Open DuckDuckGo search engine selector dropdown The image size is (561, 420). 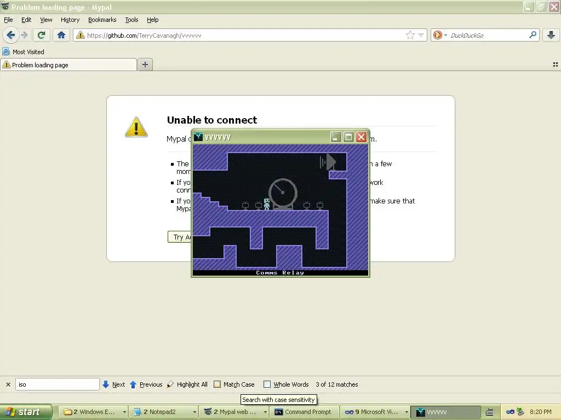tap(440, 35)
